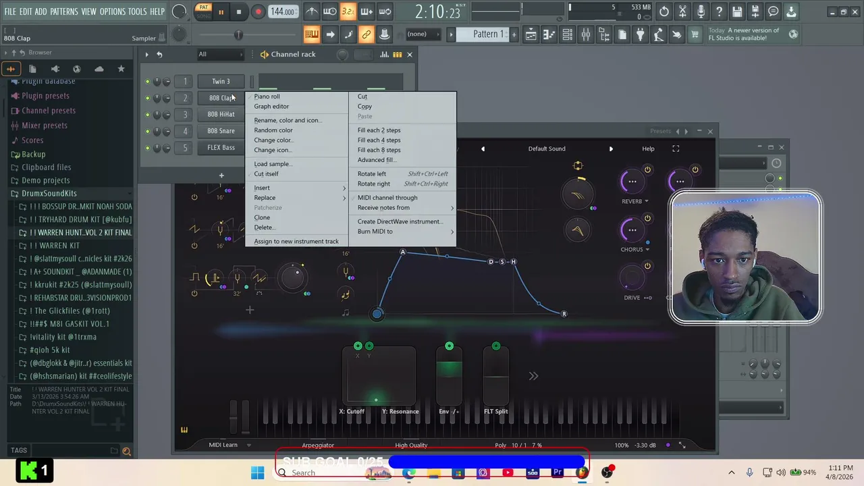This screenshot has width=864, height=486.
Task: Toggle the Reverb power button in FLEX
Action: (647, 169)
